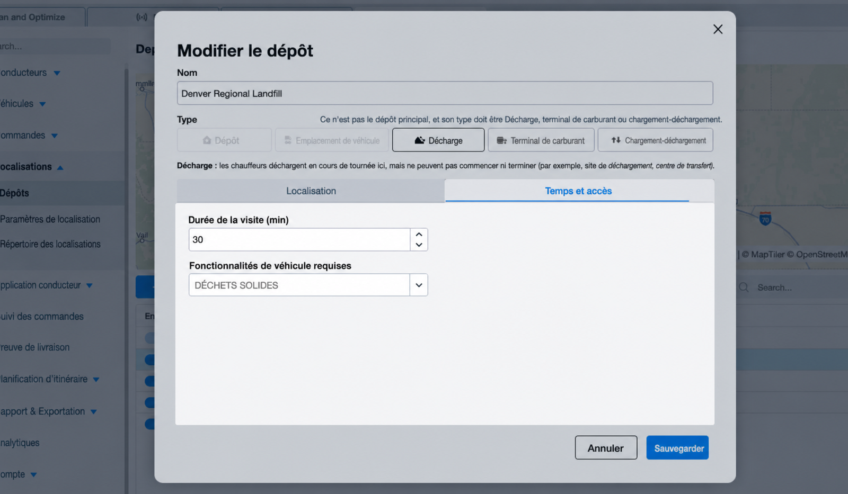This screenshot has width=848, height=494.
Task: Click the load-unload arrows icon
Action: pyautogui.click(x=616, y=140)
